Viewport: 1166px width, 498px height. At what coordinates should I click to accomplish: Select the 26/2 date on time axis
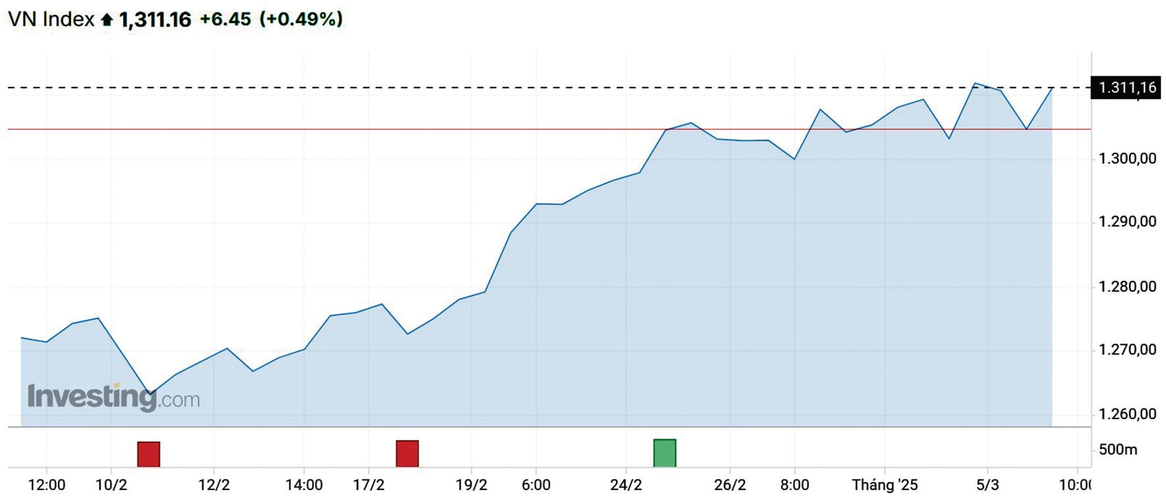click(730, 485)
